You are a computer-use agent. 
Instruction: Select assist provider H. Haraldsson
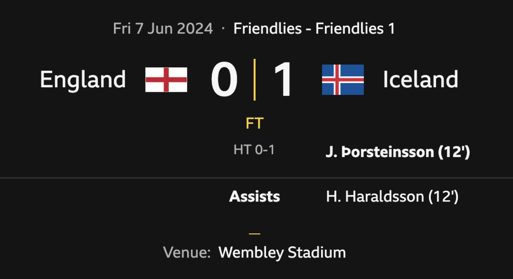coord(375,196)
